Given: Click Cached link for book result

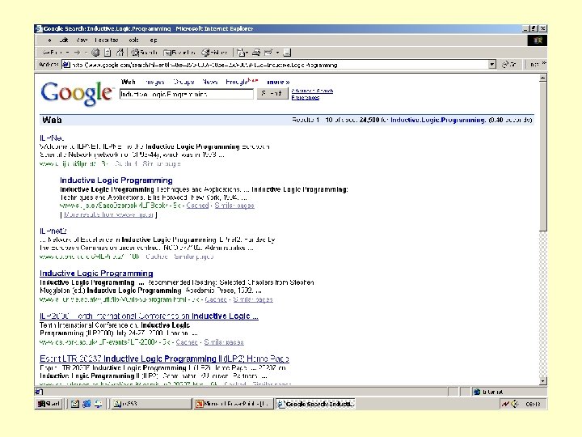Looking at the screenshot, I should point(197,206).
